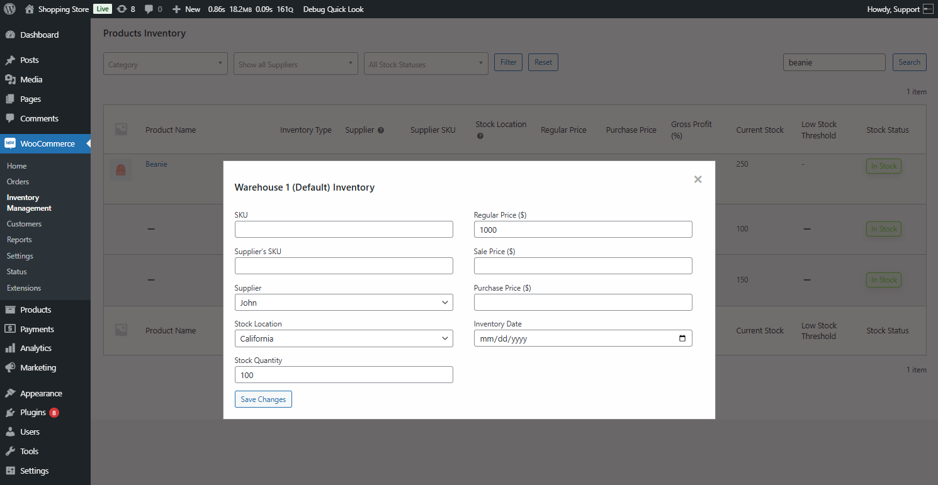The image size is (938, 485).
Task: Click the Tools wrench icon
Action: click(x=10, y=451)
